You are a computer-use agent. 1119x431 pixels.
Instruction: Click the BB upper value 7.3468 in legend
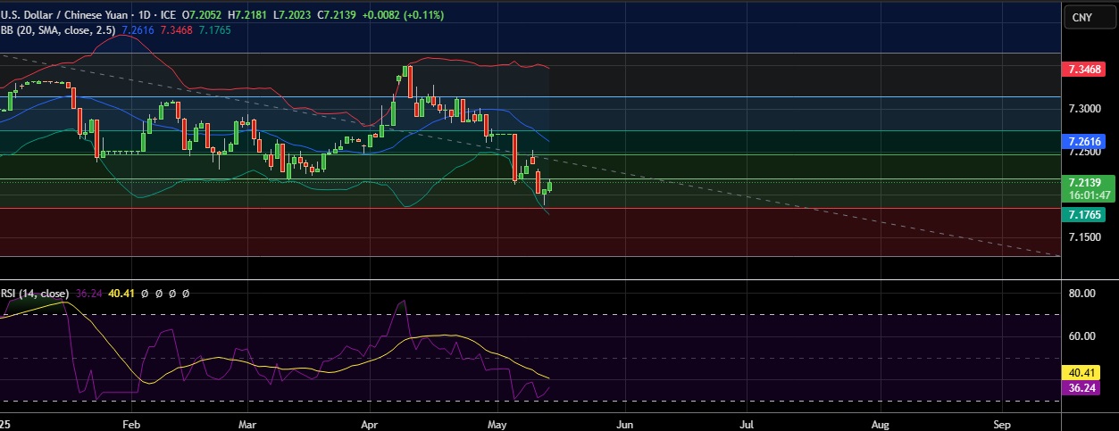(x=174, y=29)
